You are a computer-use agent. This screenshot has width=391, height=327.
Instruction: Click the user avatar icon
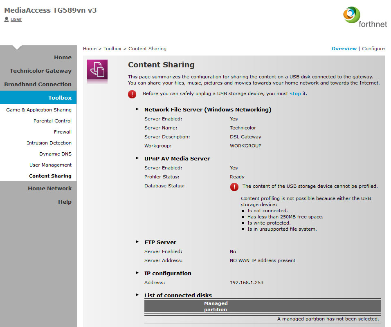point(7,19)
